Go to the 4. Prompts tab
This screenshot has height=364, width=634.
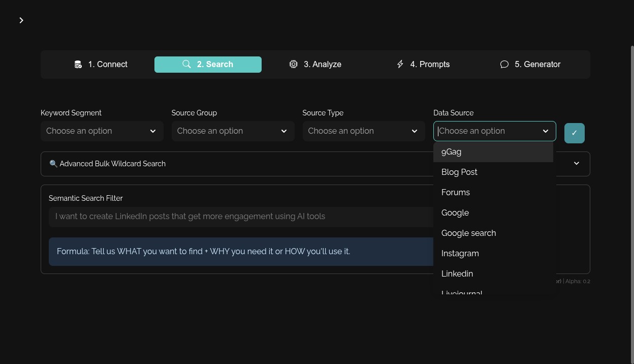[423, 65]
